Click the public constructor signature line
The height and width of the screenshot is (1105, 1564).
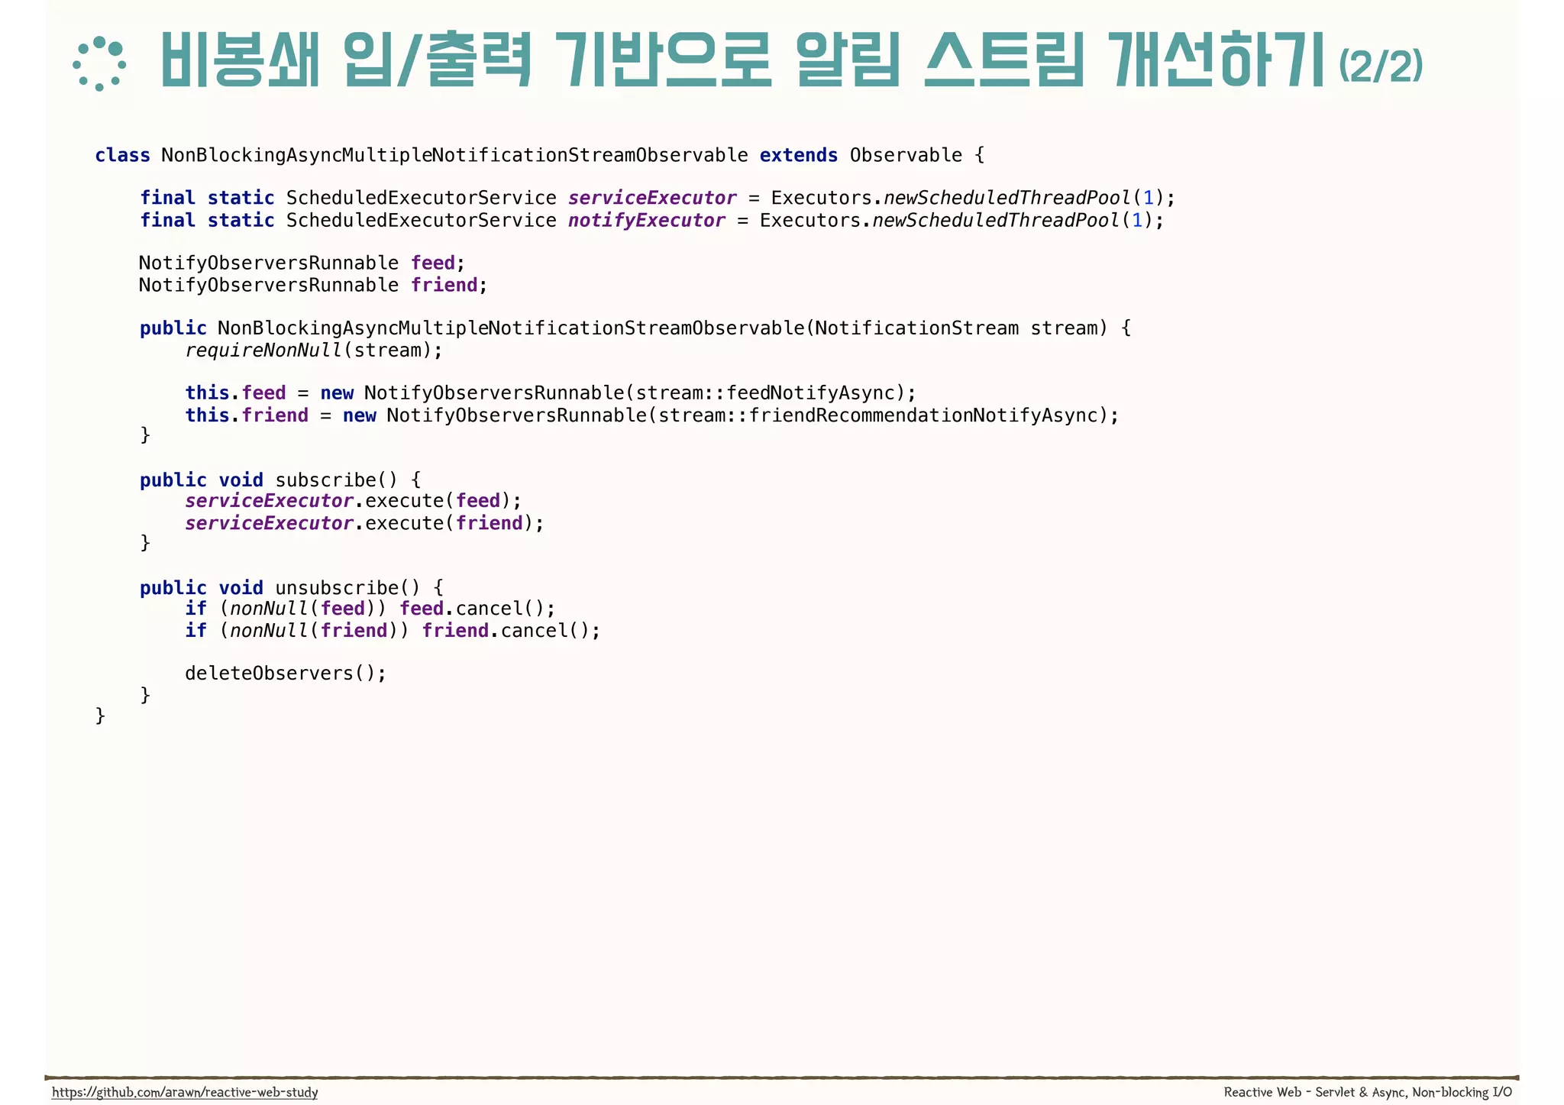[635, 328]
